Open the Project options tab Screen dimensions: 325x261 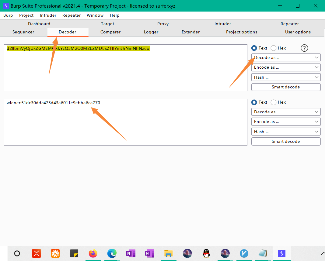(x=242, y=32)
